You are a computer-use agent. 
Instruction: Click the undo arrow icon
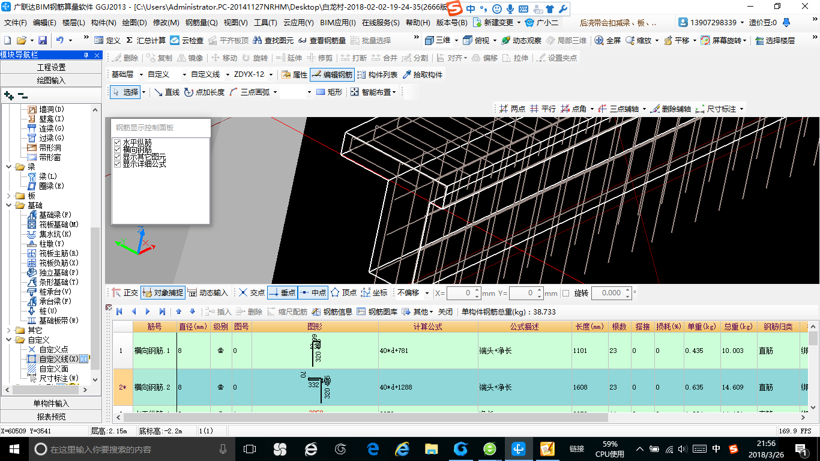[x=60, y=40]
